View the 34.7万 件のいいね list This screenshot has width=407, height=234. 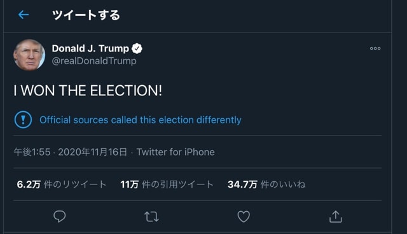(x=266, y=184)
